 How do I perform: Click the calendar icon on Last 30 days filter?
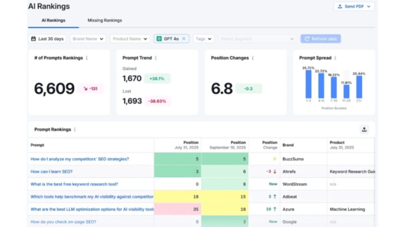tap(34, 39)
